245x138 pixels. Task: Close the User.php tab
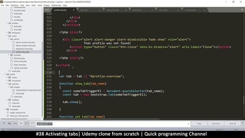100,10
